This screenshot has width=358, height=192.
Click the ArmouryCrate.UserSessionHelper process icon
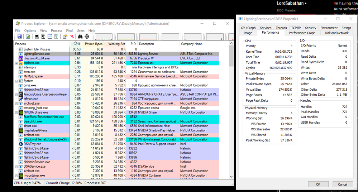coord(21,94)
